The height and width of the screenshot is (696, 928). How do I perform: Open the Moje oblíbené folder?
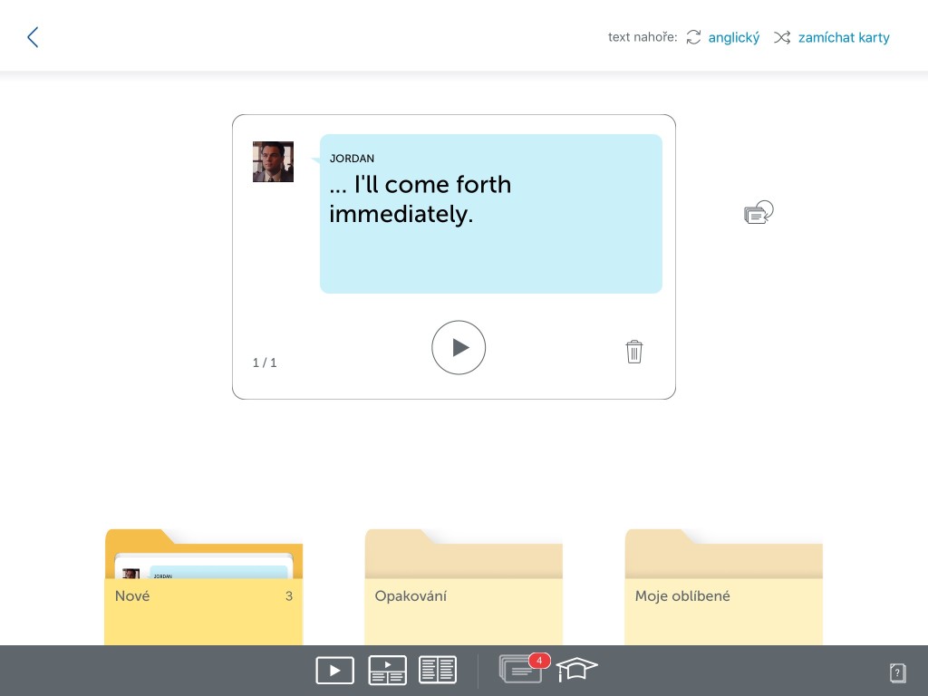tap(724, 587)
